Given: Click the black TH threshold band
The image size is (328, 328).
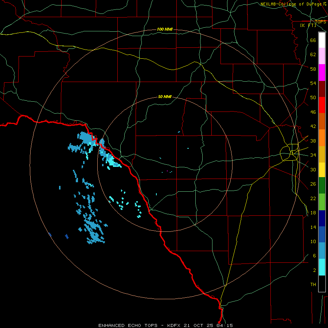Looking at the screenshot, I should point(322,284).
